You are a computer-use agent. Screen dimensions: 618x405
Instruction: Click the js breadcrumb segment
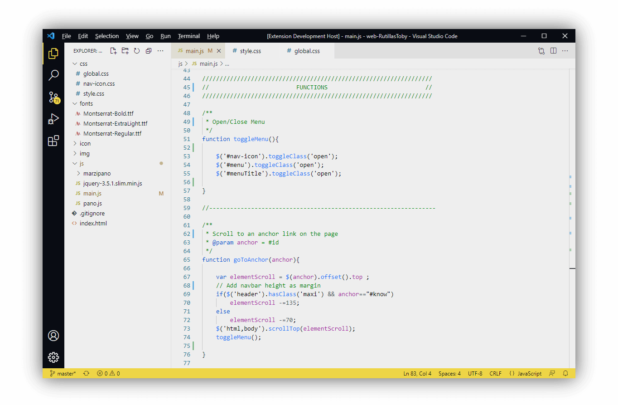pyautogui.click(x=180, y=64)
